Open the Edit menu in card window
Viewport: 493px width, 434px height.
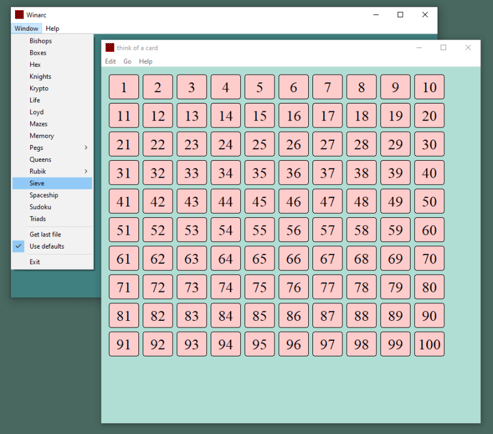pyautogui.click(x=110, y=61)
